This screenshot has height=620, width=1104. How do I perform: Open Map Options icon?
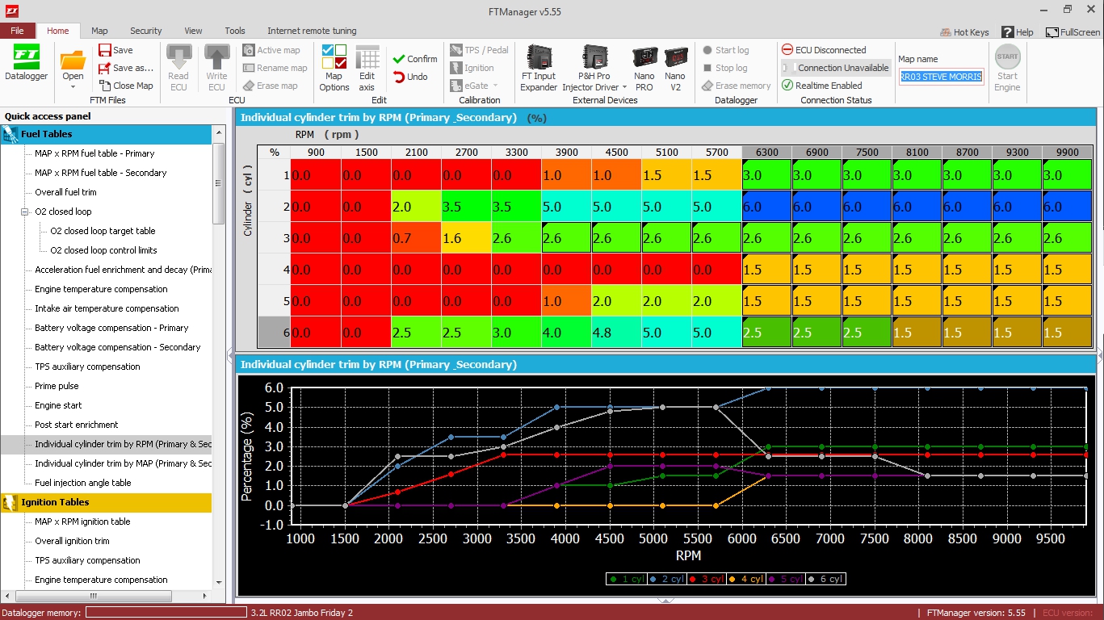pyautogui.click(x=334, y=68)
